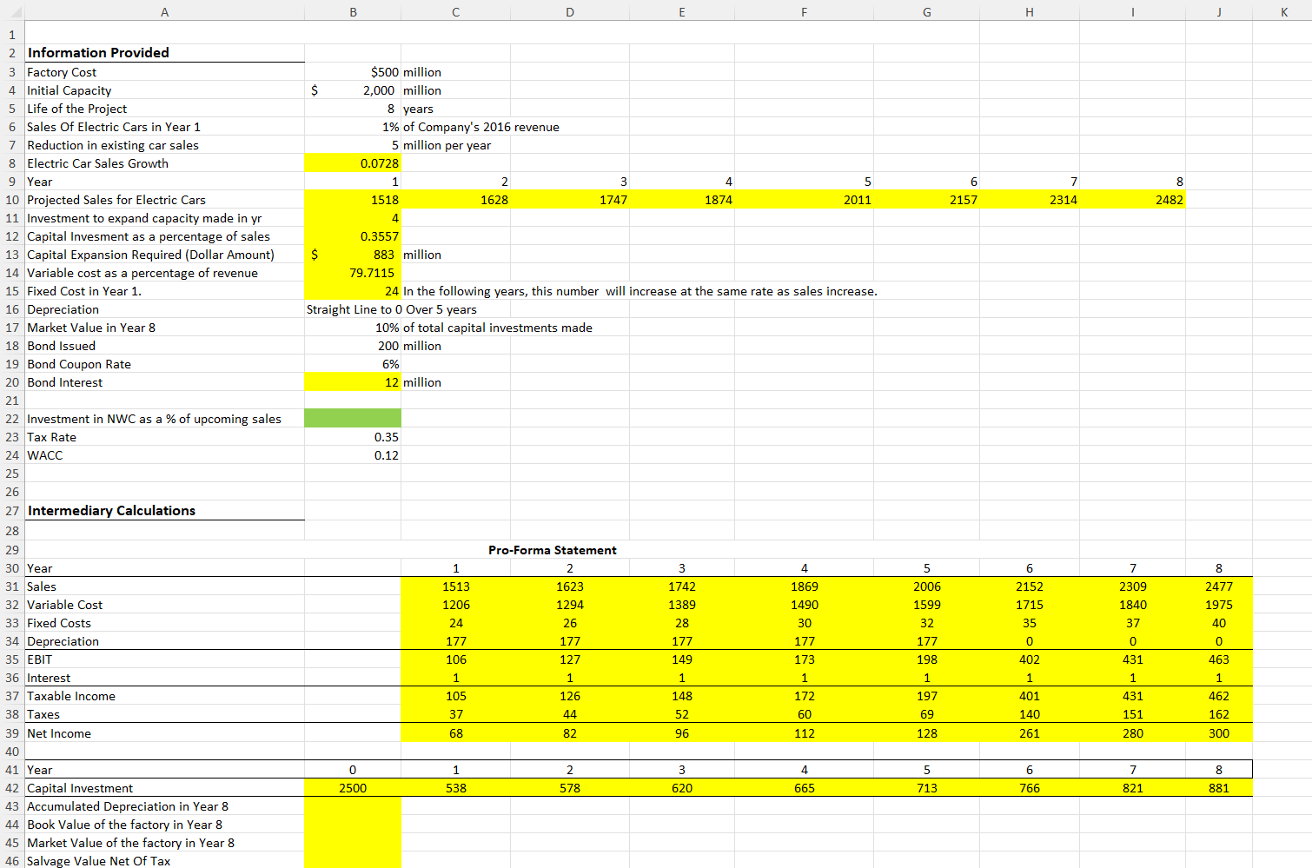The image size is (1312, 868).
Task: Select the WACC value 0.12
Action: pyautogui.click(x=353, y=454)
